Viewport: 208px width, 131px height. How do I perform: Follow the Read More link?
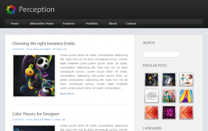tap(68, 94)
